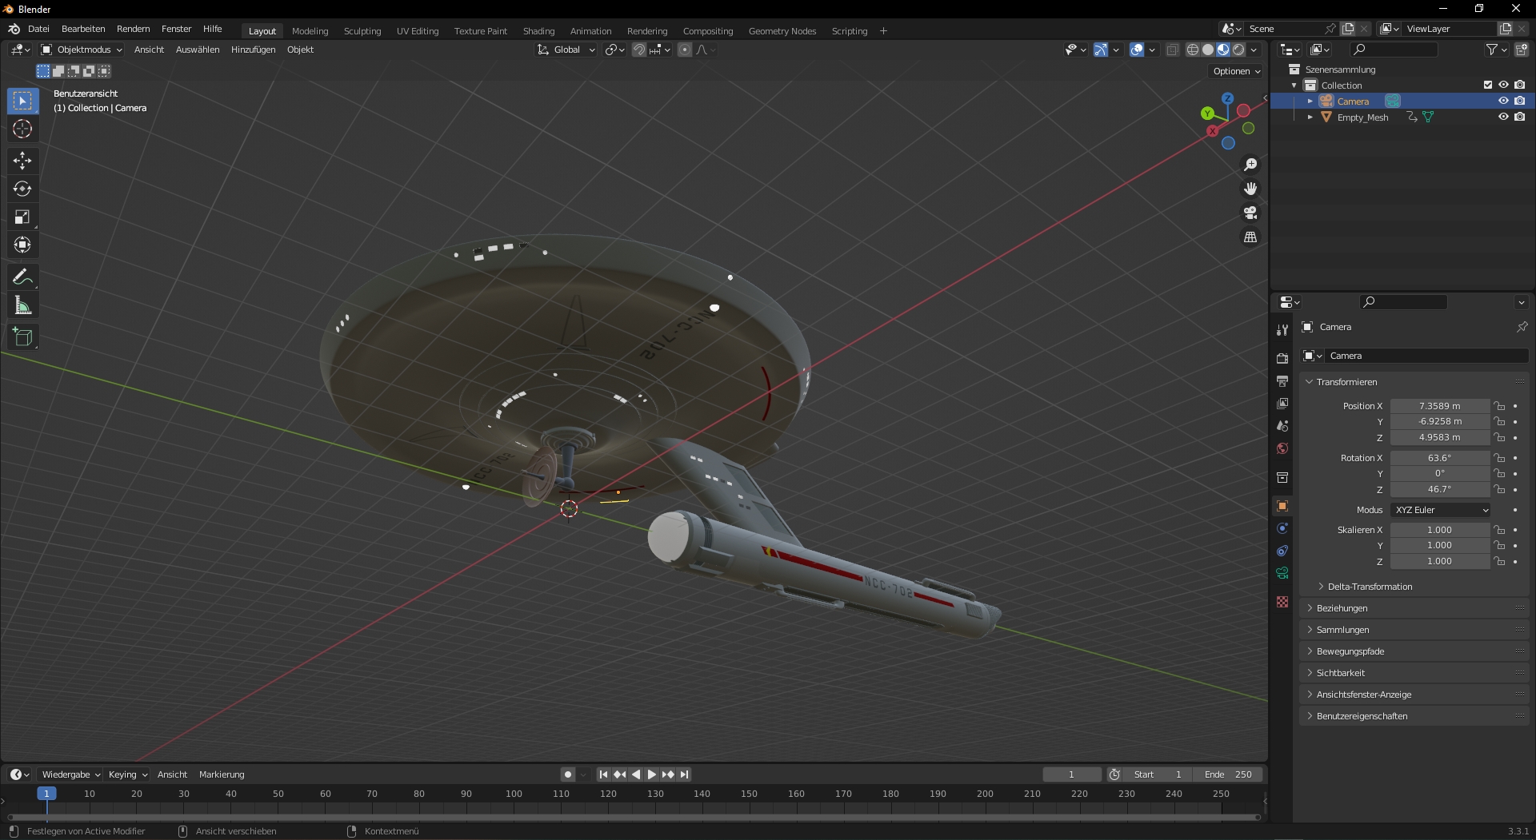Click the pan view hand icon
Screen dimensions: 1536x840
pyautogui.click(x=1250, y=189)
